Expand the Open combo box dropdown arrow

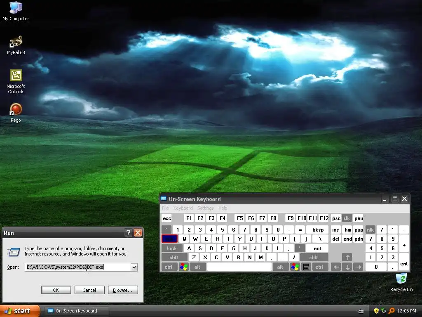134,267
